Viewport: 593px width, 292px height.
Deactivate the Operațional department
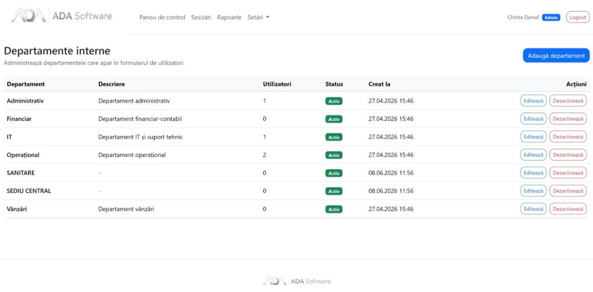pyautogui.click(x=568, y=155)
